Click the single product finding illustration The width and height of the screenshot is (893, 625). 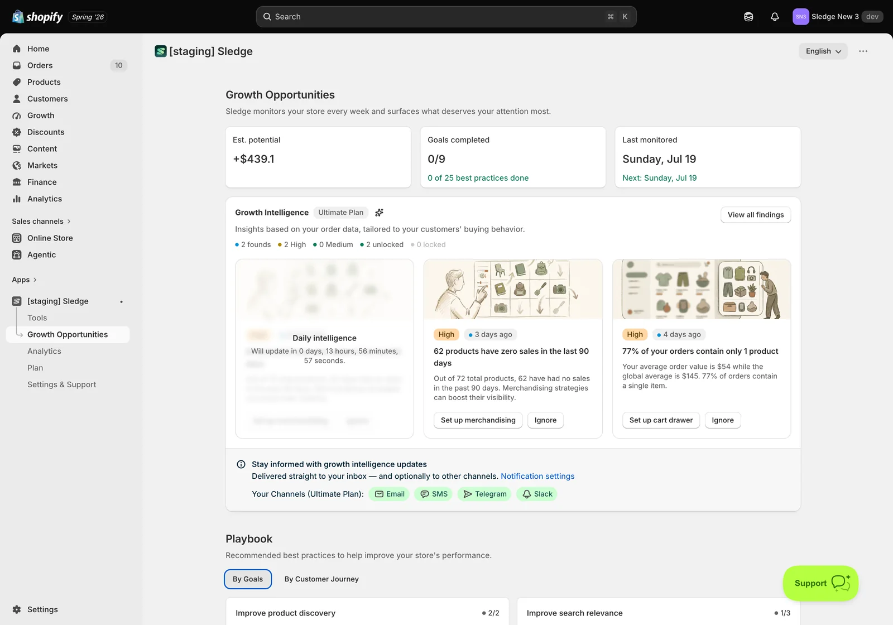tap(702, 289)
